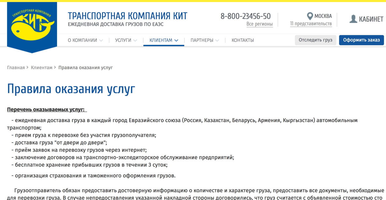Open the 11 представительств link
Screen dimensions: 386x200
coord(311,24)
